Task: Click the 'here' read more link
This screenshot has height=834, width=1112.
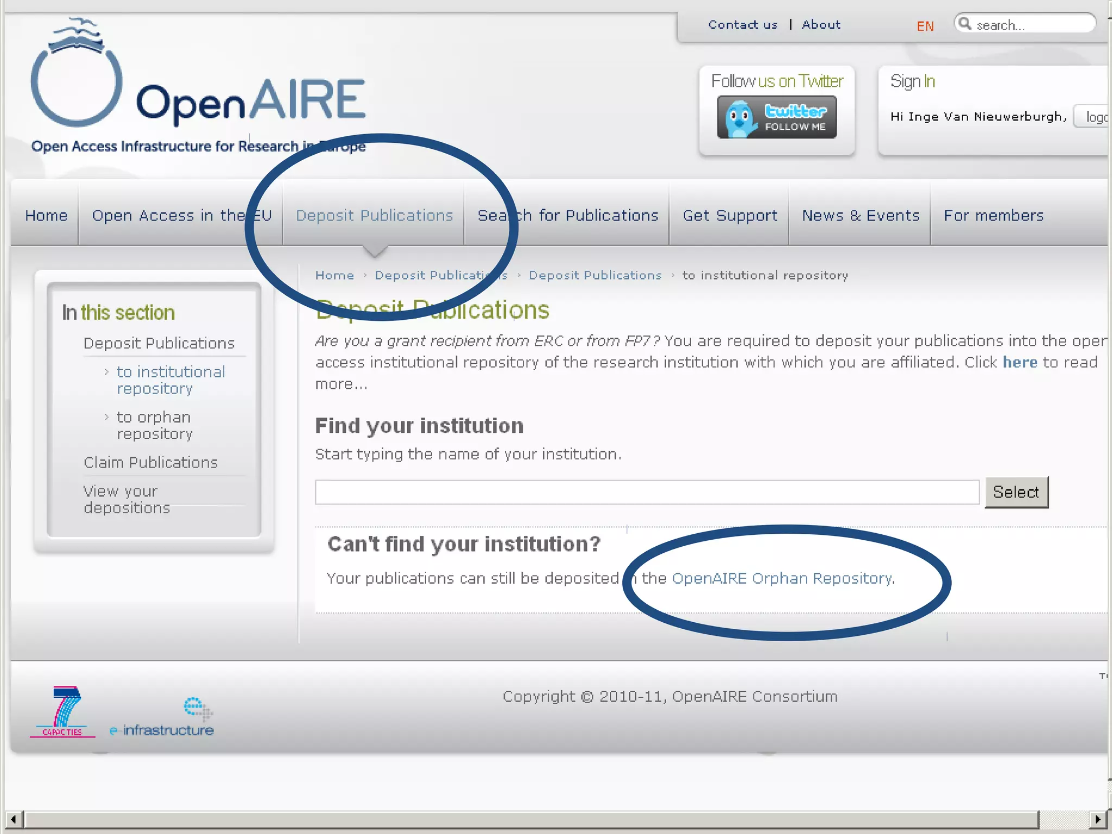Action: click(1020, 362)
